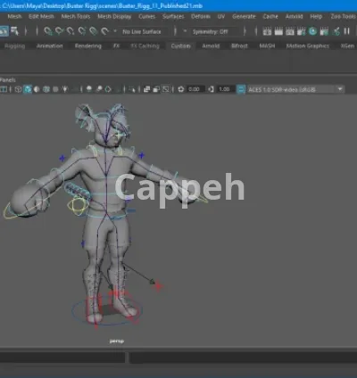The width and height of the screenshot is (357, 378).
Task: Click Render current frame clapperboard icon
Action: tap(278, 31)
